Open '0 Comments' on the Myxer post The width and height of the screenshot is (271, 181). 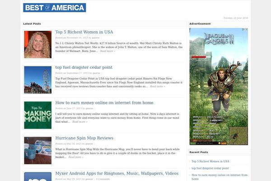(103, 179)
